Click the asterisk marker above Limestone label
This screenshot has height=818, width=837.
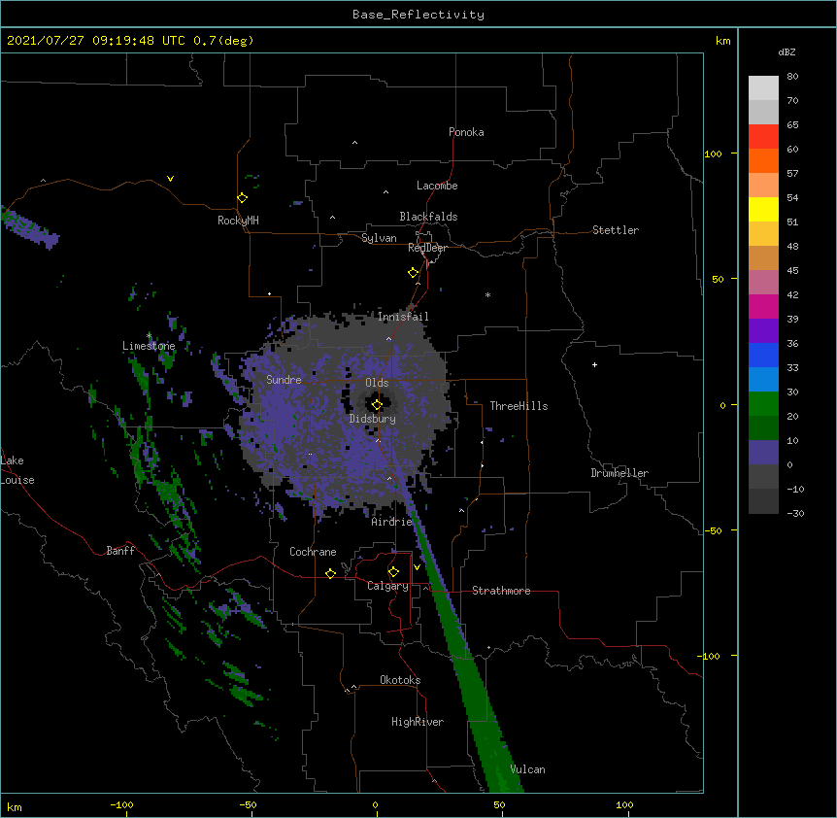coord(149,336)
